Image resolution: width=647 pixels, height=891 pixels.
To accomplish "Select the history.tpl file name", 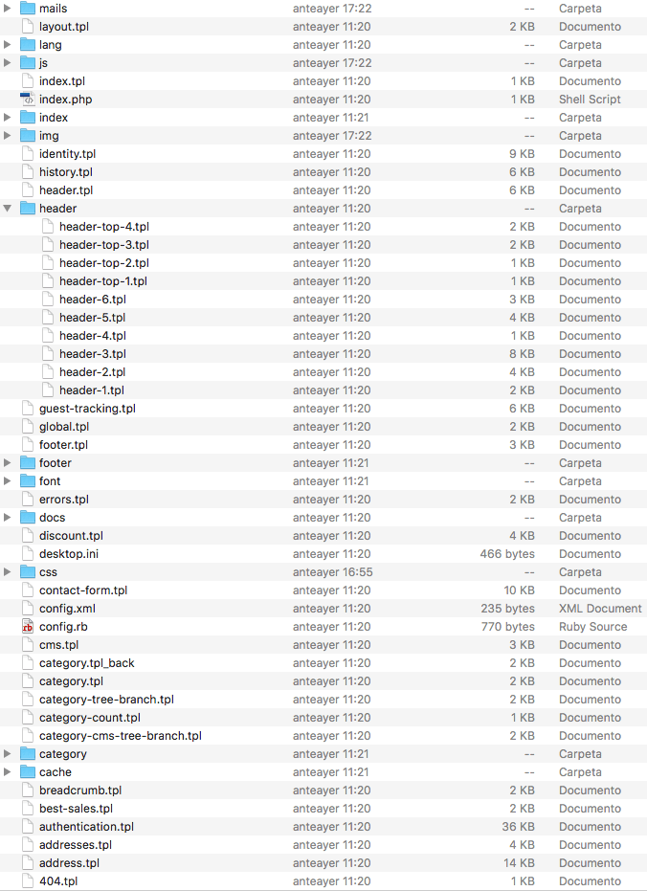I will pos(66,172).
